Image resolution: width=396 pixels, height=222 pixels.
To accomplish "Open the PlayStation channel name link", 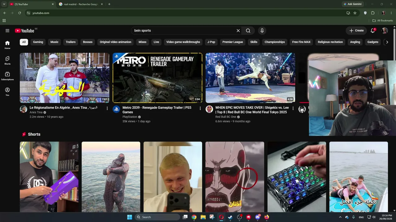I will [x=130, y=117].
